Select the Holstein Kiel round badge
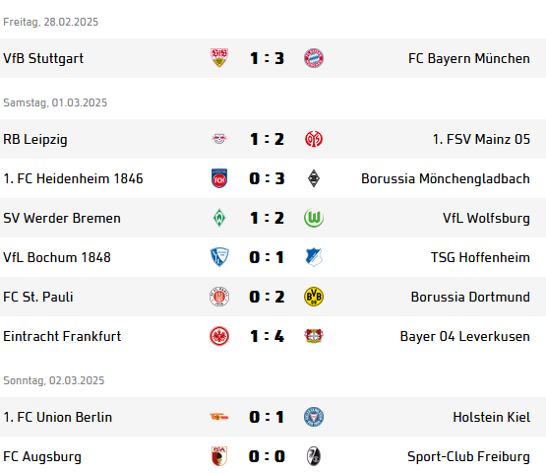546x473 pixels. coord(314,417)
